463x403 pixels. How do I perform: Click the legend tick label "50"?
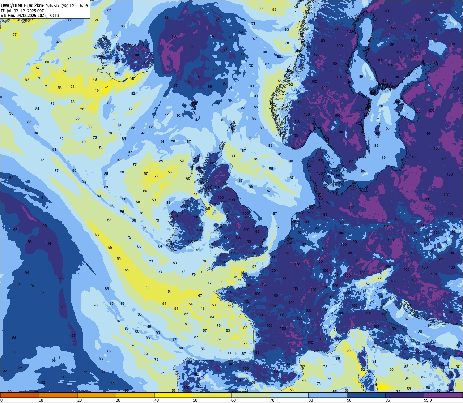coord(195,400)
